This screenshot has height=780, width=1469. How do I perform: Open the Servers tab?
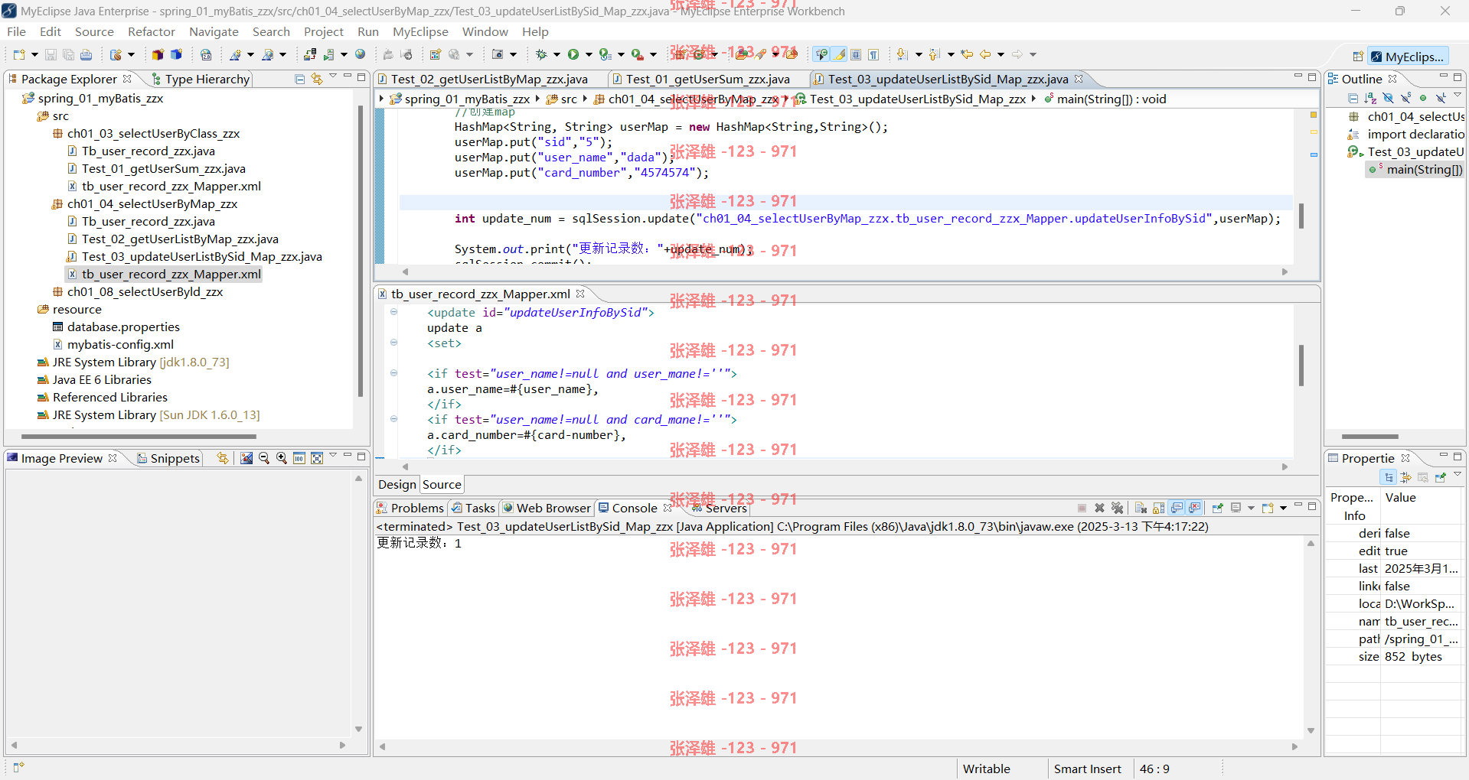(720, 508)
